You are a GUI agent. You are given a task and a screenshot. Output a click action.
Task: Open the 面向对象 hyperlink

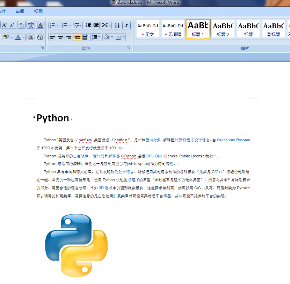tap(153, 140)
